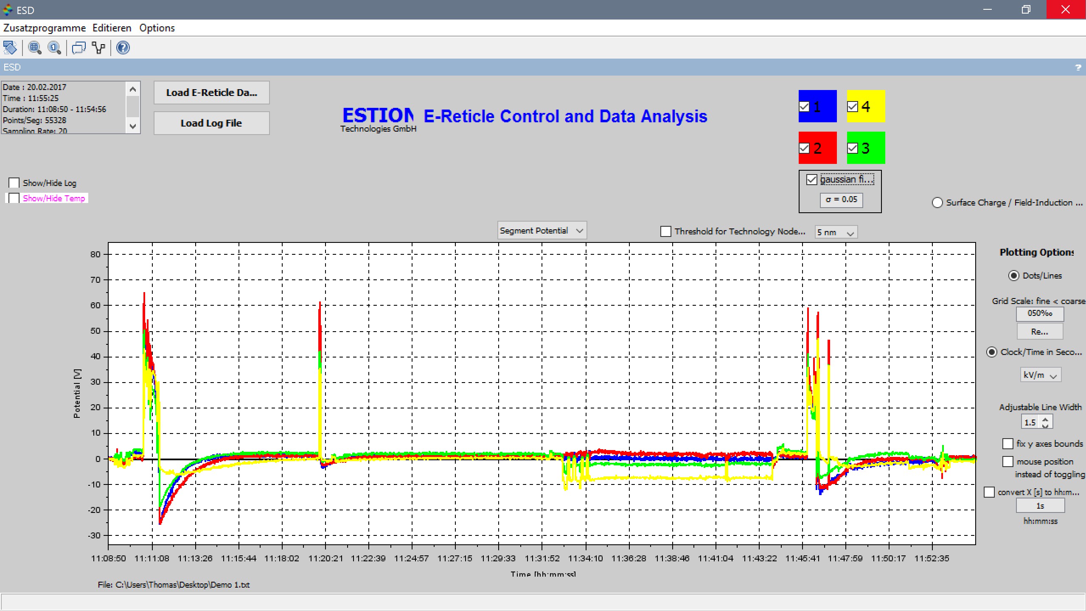
Task: Click the up arrow of info box scrollbar
Action: 133,89
